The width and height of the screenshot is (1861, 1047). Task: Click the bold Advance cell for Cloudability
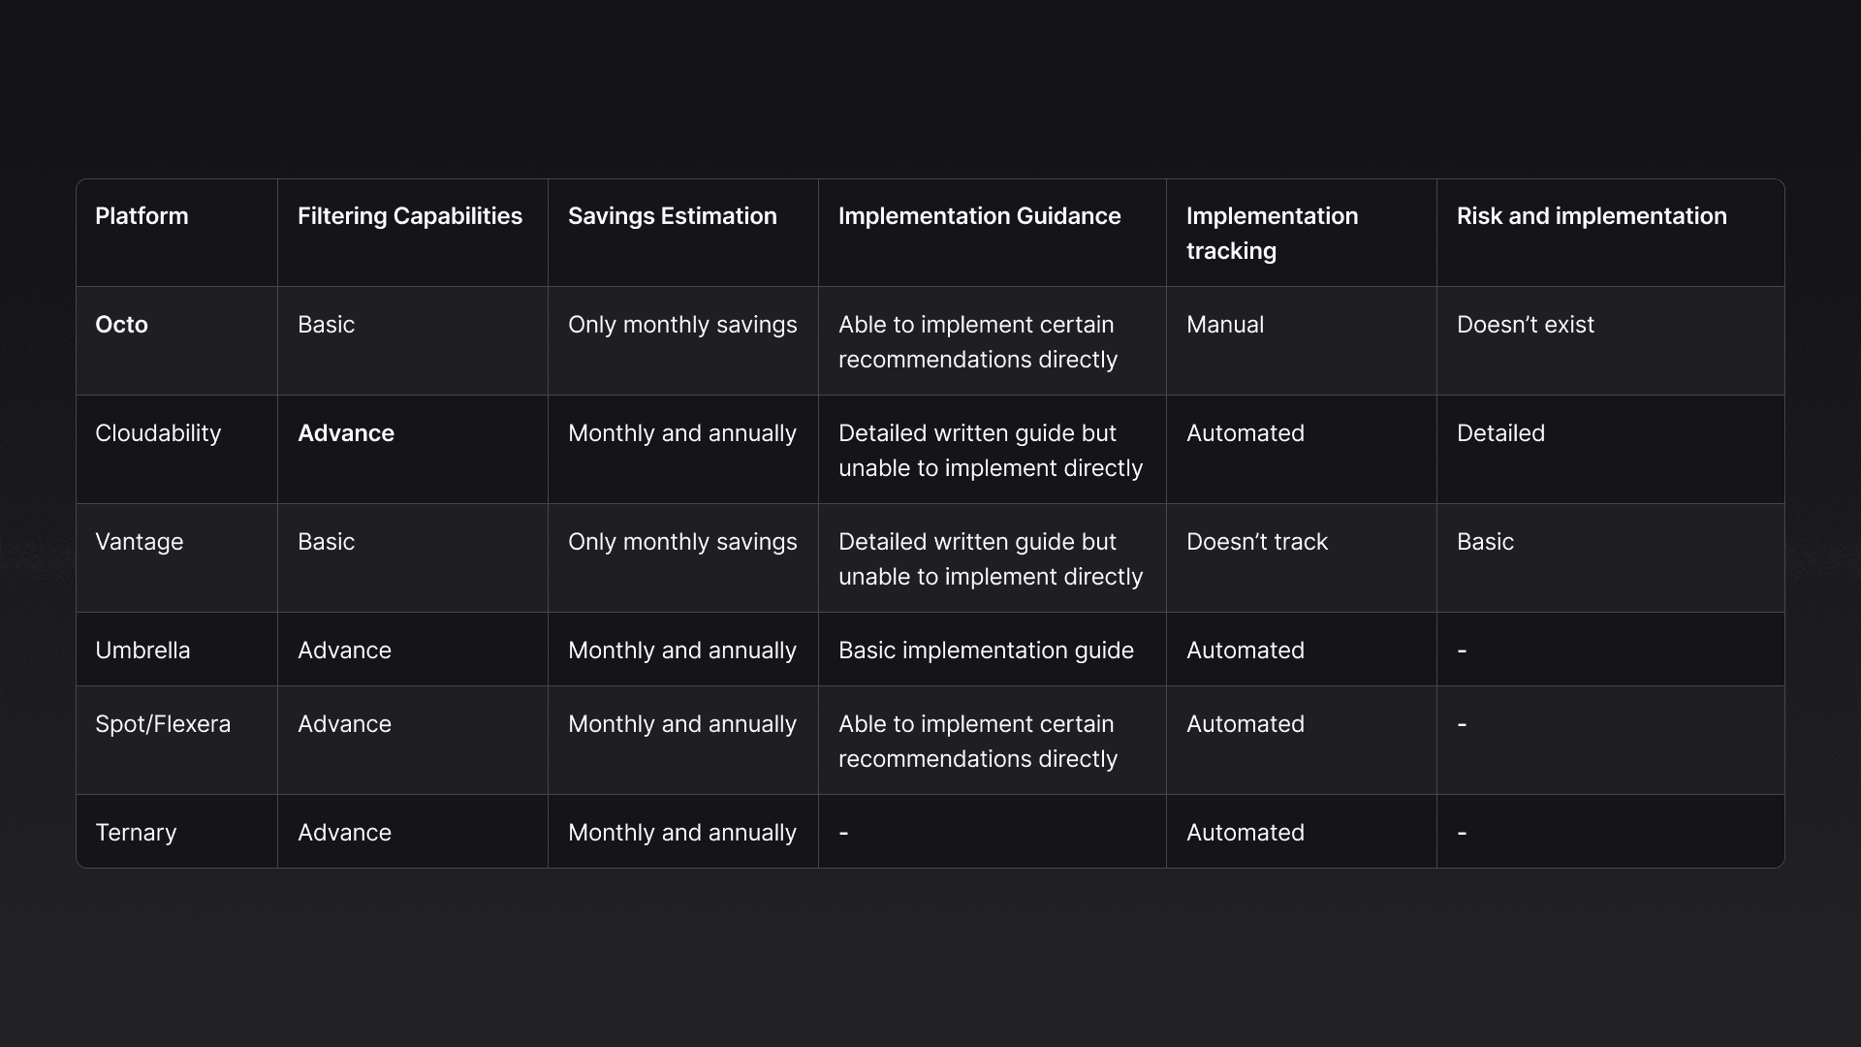[x=346, y=433]
